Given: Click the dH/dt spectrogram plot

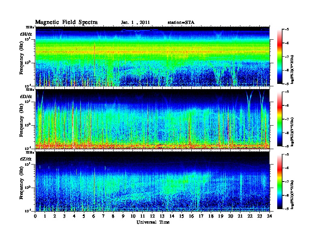Looking at the screenshot, I should (152, 56).
